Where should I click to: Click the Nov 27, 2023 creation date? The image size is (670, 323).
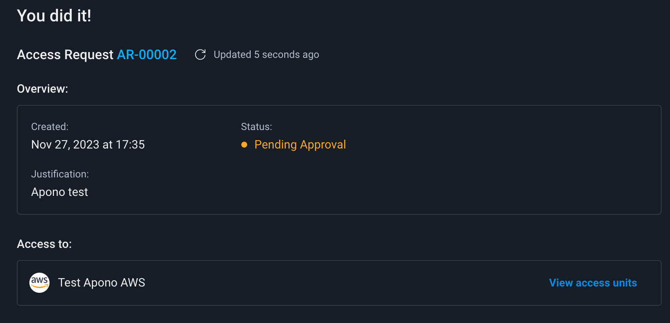click(65, 145)
